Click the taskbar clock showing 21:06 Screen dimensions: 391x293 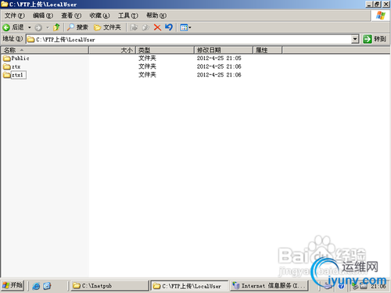[x=378, y=286]
